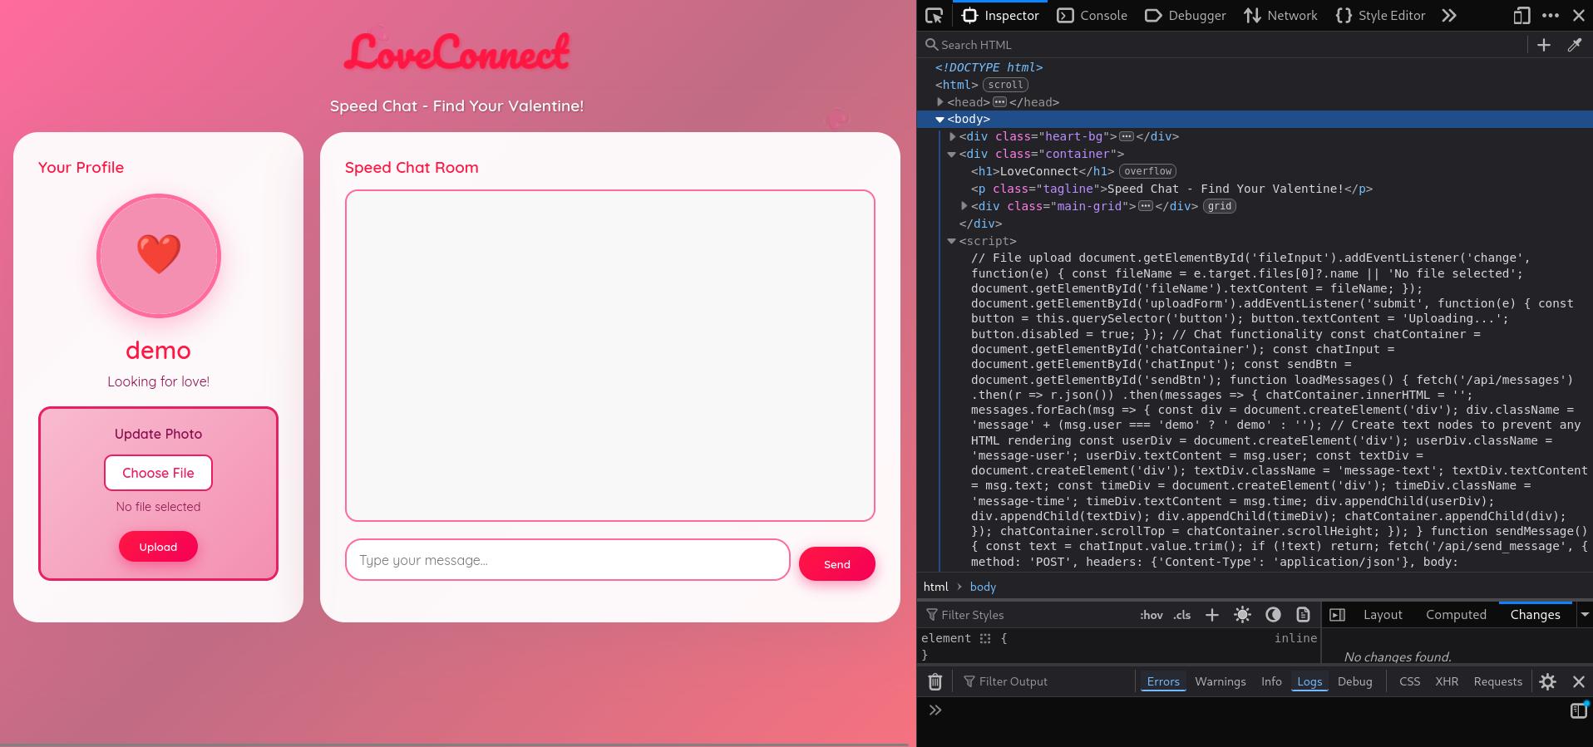
Task: Toggle print media simulation icon
Action: click(x=1303, y=615)
